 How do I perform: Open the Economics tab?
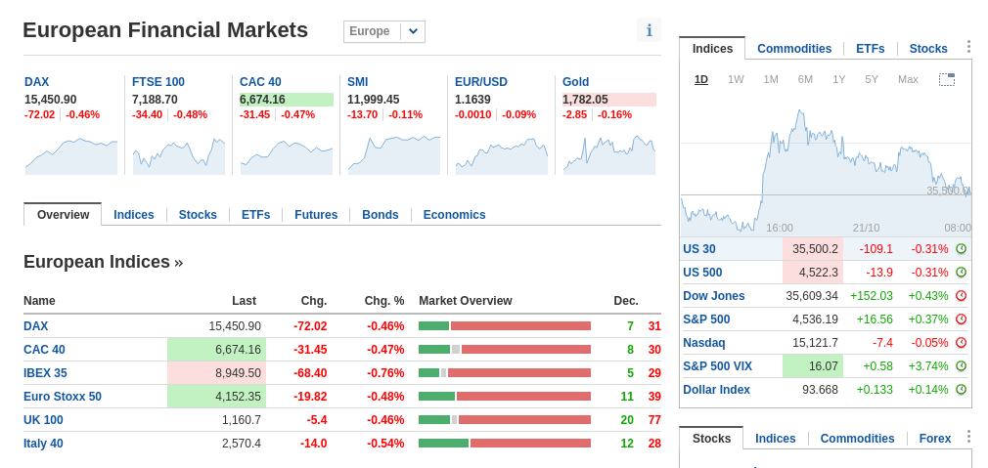tap(454, 215)
